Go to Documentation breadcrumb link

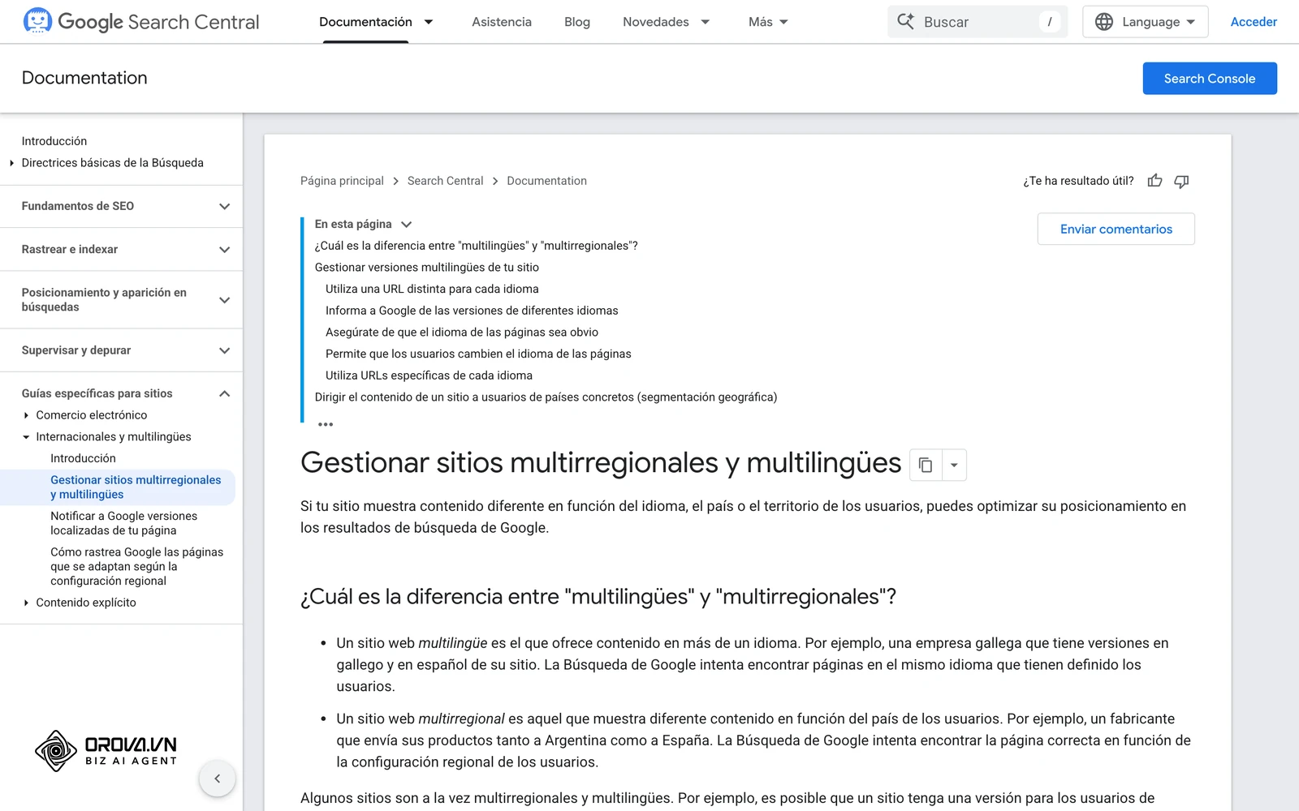(x=546, y=181)
